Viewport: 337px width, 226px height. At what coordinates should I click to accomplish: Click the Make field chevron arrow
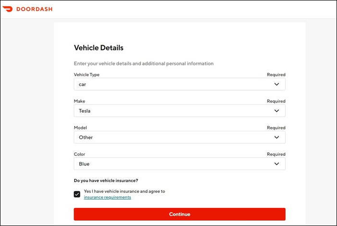pos(277,111)
